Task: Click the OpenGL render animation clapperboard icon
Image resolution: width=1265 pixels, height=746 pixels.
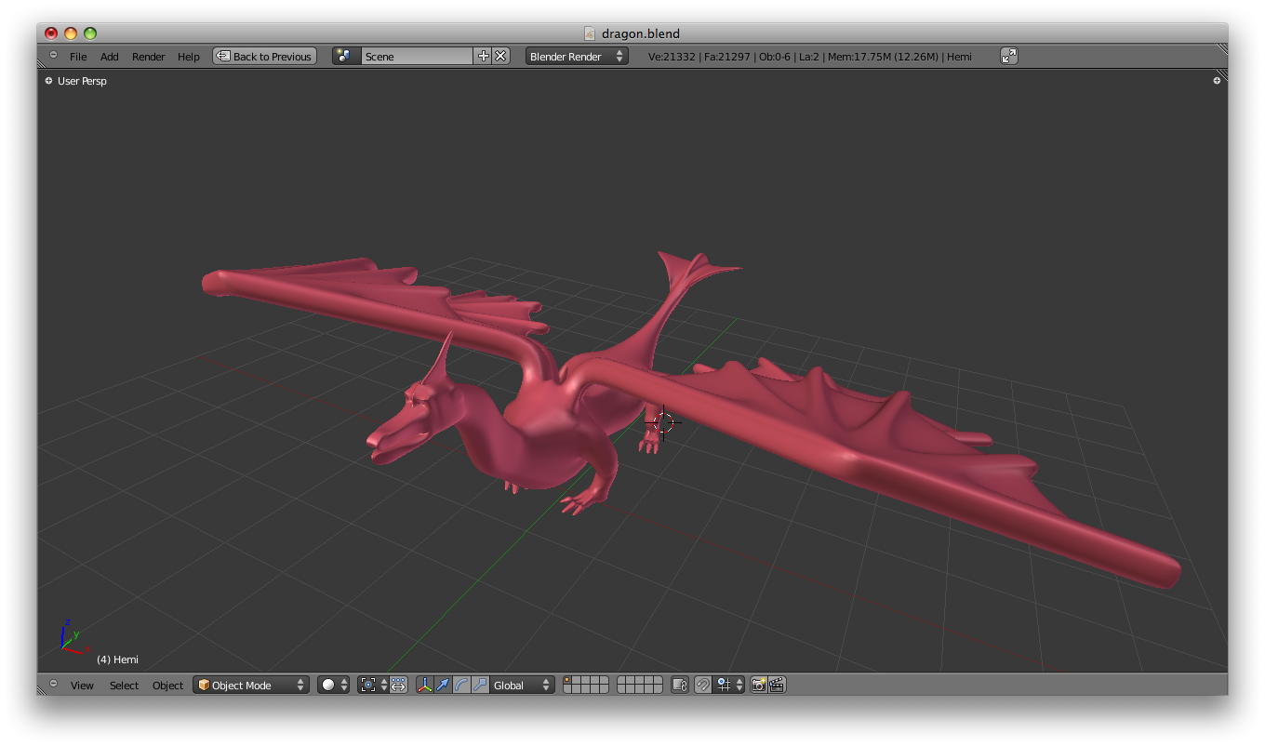Action: (776, 685)
